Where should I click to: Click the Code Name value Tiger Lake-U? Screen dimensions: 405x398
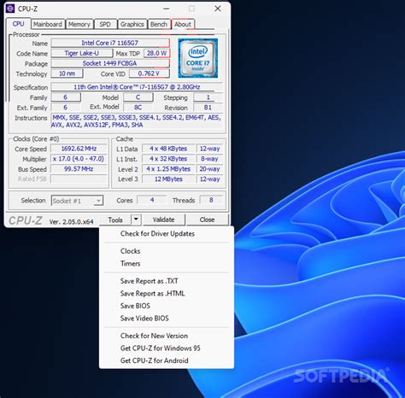(82, 53)
